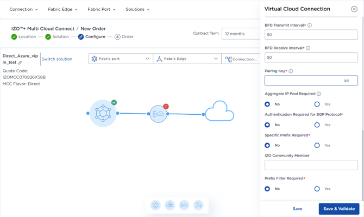Open the Solutions menu
The image size is (364, 217).
tap(137, 9)
